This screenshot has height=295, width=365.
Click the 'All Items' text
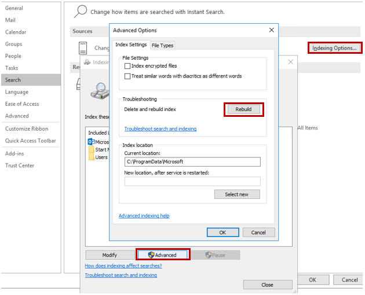click(x=308, y=128)
